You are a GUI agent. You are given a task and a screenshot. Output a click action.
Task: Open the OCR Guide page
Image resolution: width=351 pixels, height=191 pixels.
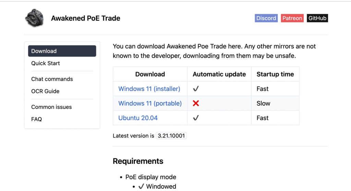(45, 91)
